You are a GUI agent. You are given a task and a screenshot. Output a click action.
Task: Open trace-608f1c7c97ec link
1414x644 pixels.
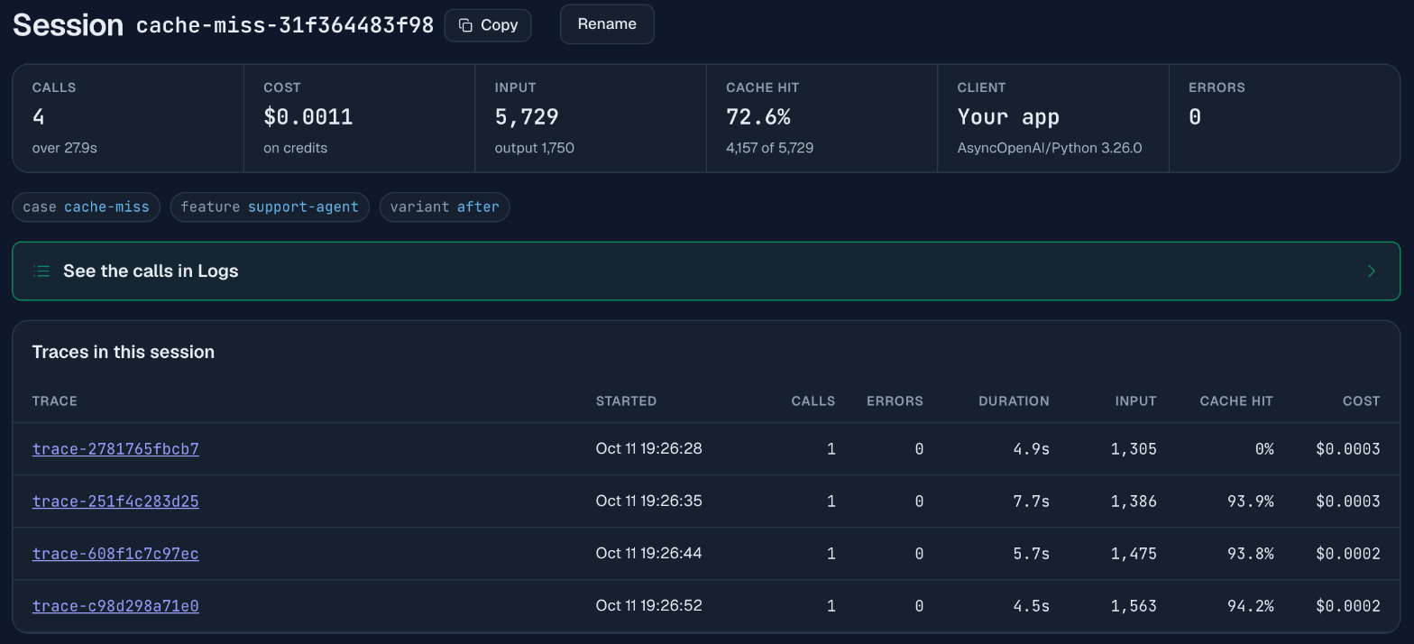click(115, 554)
